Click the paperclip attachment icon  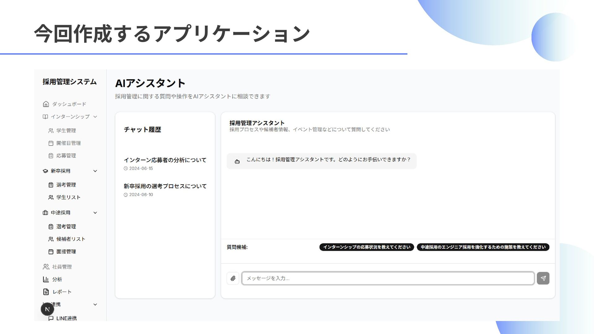pos(233,278)
